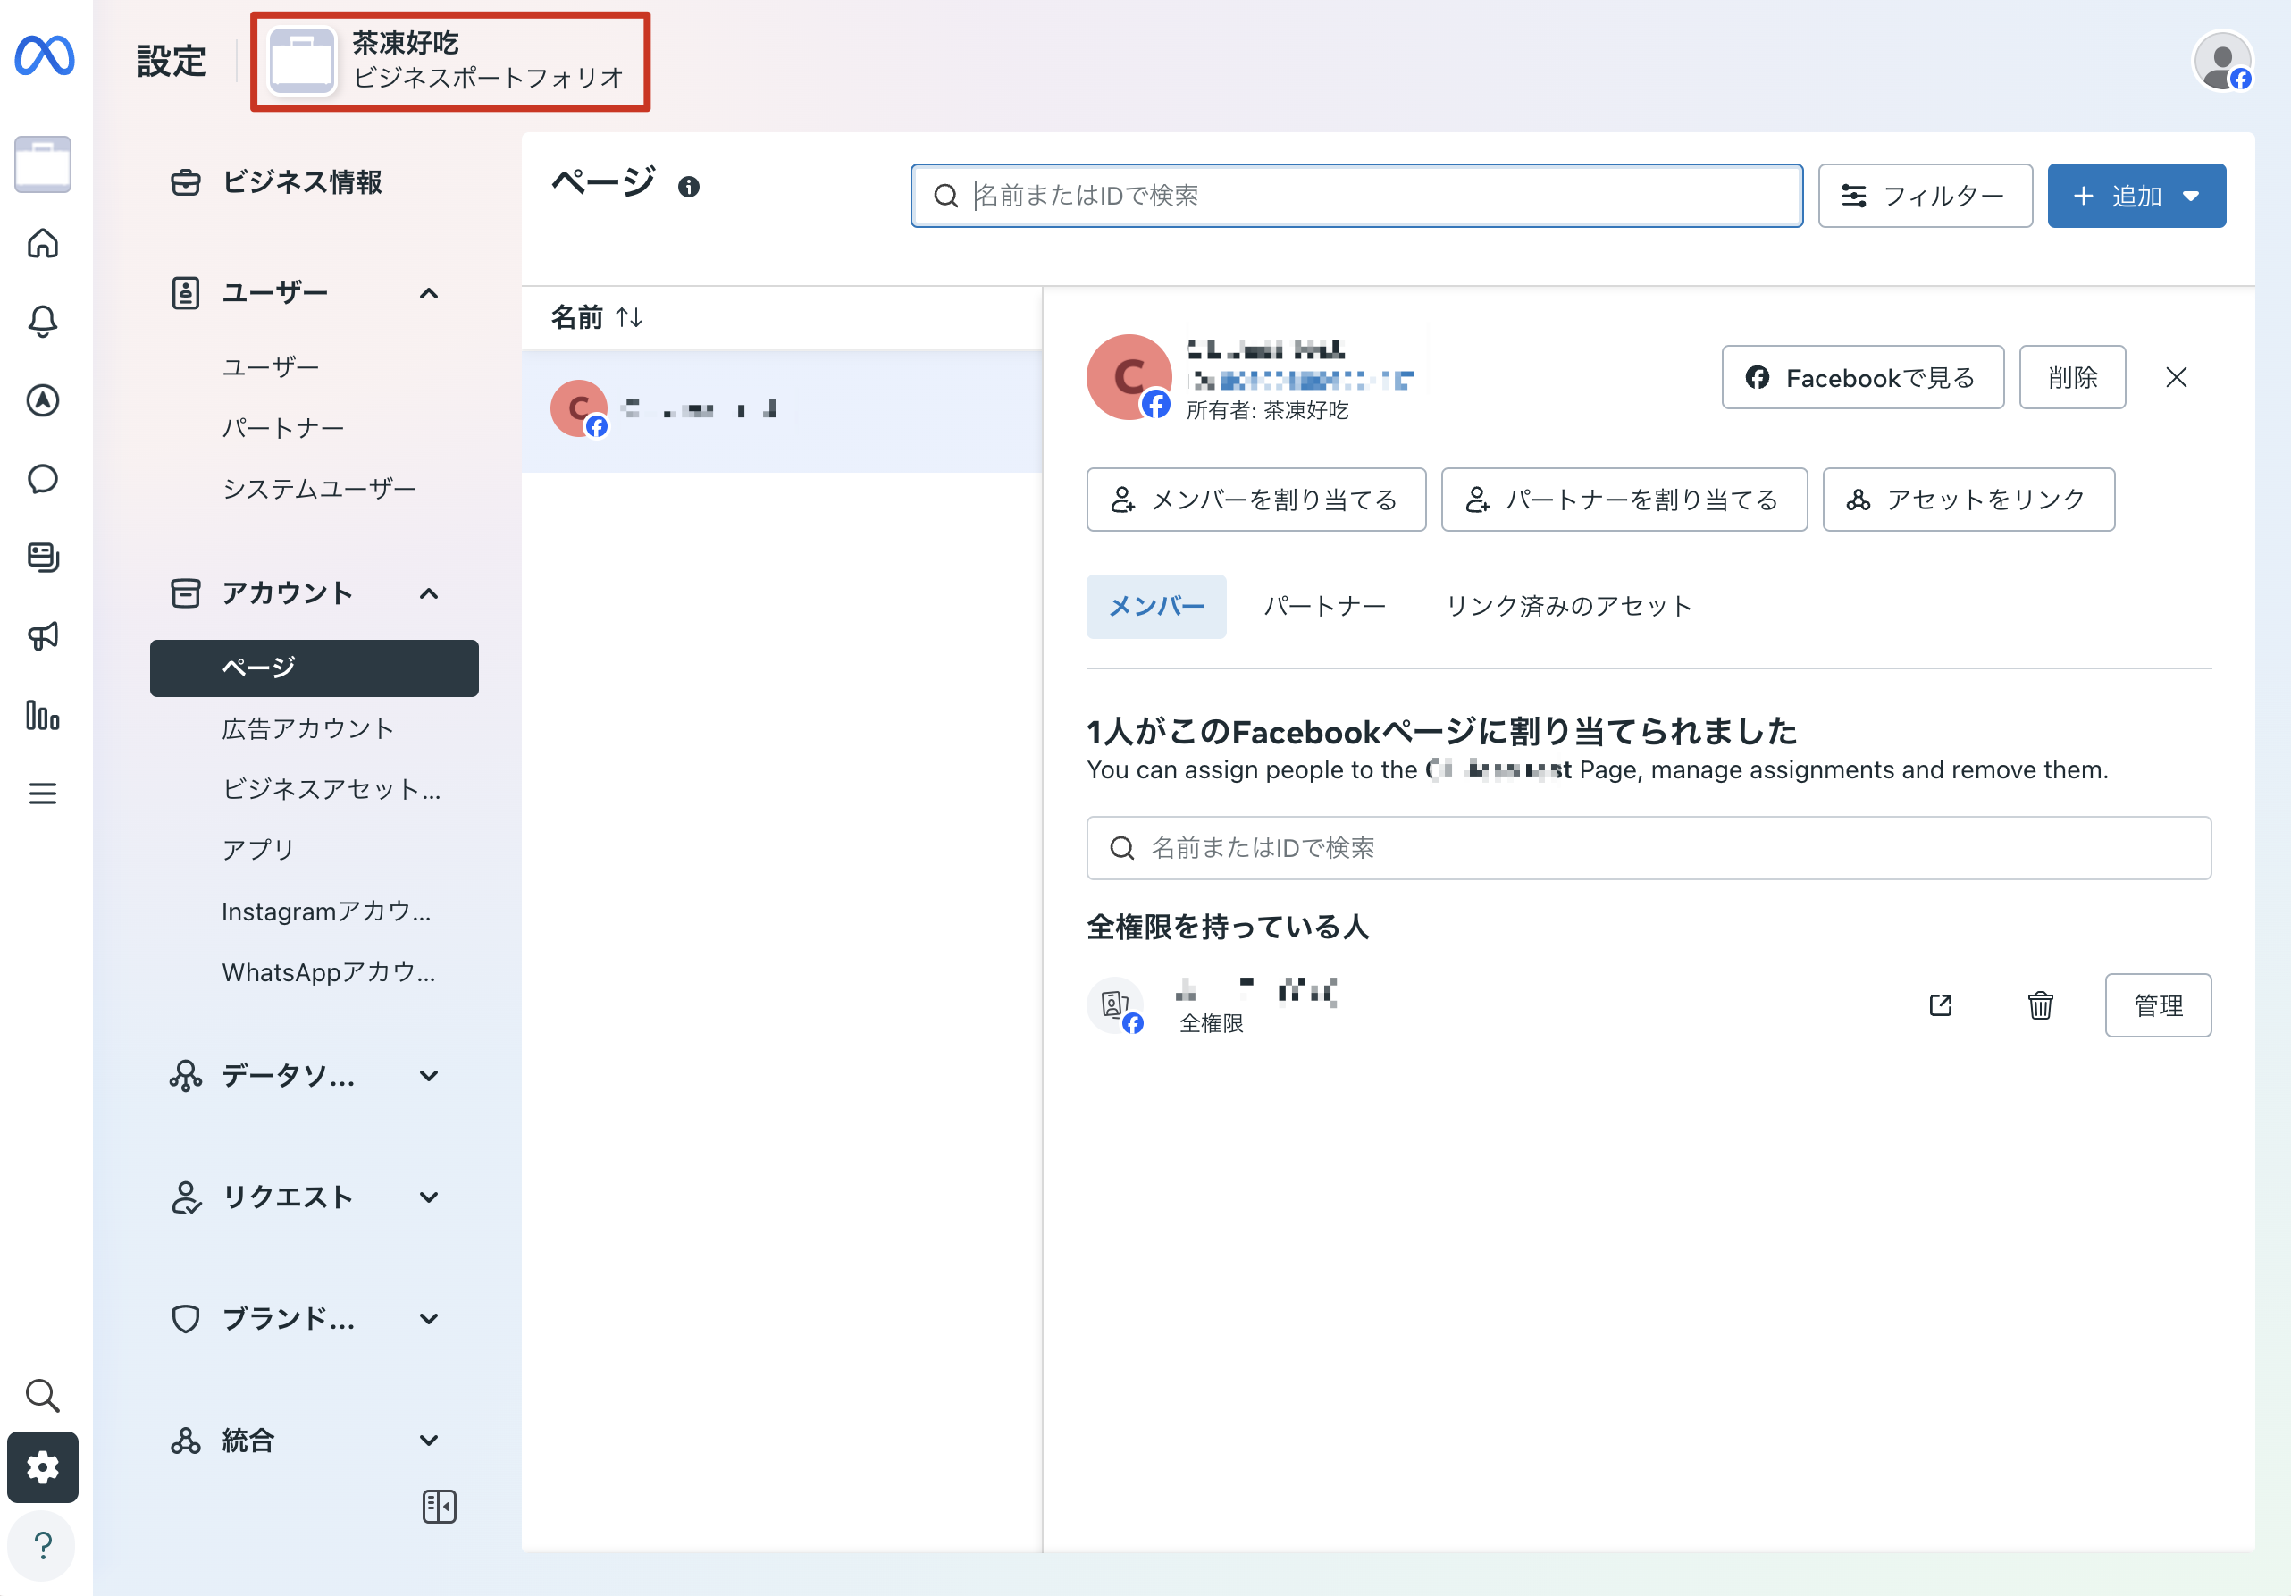Switch to メンバー tab
Viewport: 2291px width, 1596px height.
1156,607
